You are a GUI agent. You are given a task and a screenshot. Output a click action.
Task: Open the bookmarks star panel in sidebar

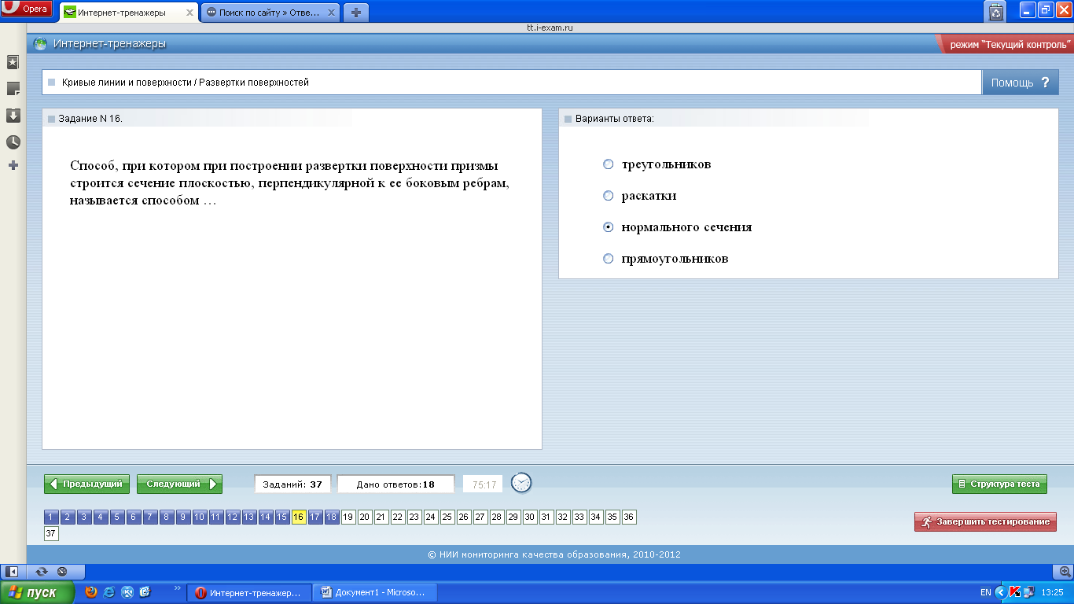tap(13, 62)
